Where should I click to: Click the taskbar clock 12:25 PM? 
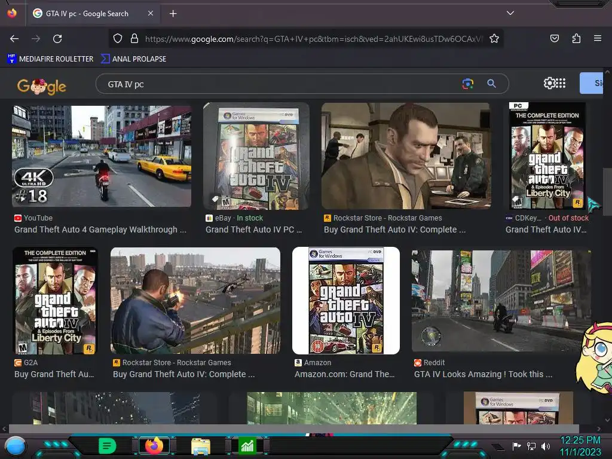tap(580, 440)
